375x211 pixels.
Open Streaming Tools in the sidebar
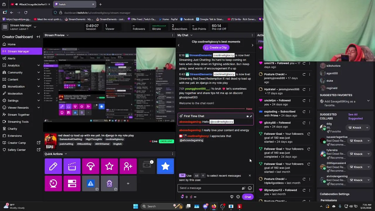(x=21, y=122)
